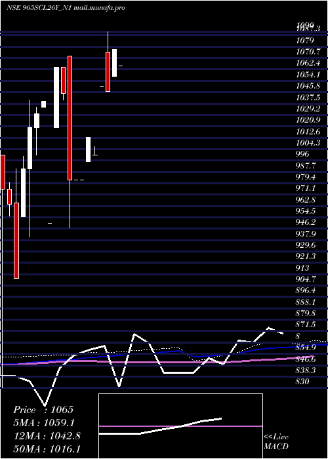This screenshot has height=459, width=328.
Task: Click the 1079 price axis label
Action: coord(305,40)
